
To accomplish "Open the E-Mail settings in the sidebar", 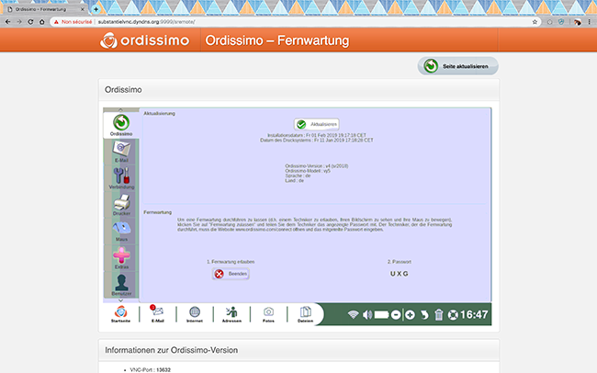I will pyautogui.click(x=121, y=152).
